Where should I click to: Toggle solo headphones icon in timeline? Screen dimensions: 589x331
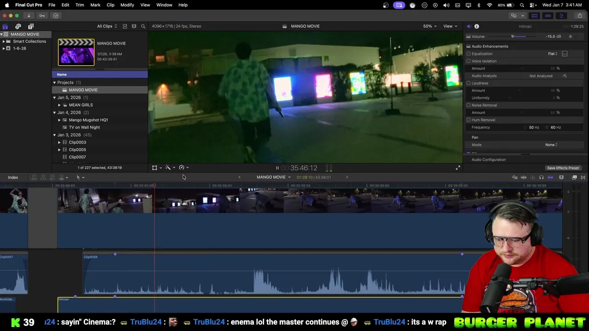[541, 177]
